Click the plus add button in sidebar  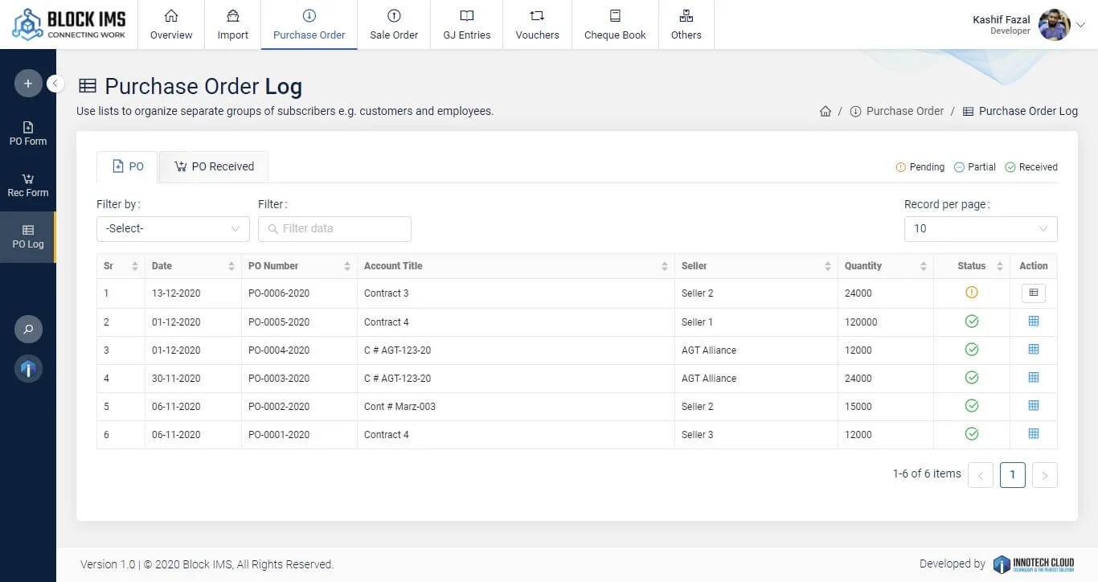click(28, 84)
